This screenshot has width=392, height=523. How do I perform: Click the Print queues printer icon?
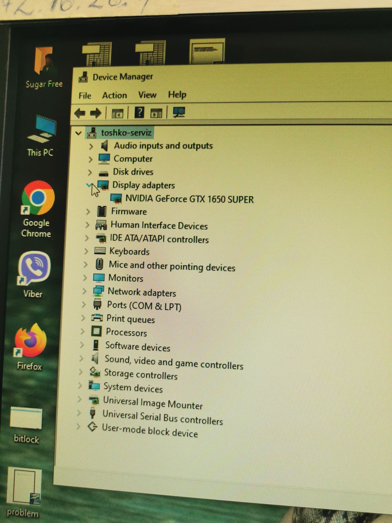(x=97, y=317)
